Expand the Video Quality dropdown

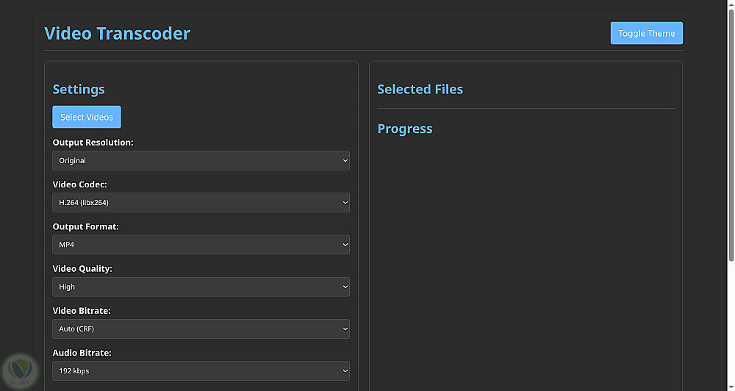pos(201,287)
